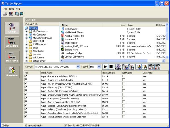The width and height of the screenshot is (170, 128).
Task: Open the CD Rip sidebar panel
Action: (12, 28)
